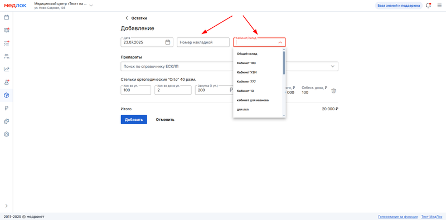
Task: Open the hamburger main menu
Action: 439,6
